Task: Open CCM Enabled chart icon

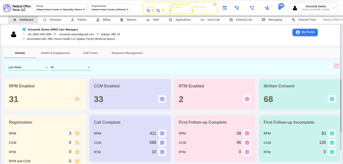Action: point(162,99)
